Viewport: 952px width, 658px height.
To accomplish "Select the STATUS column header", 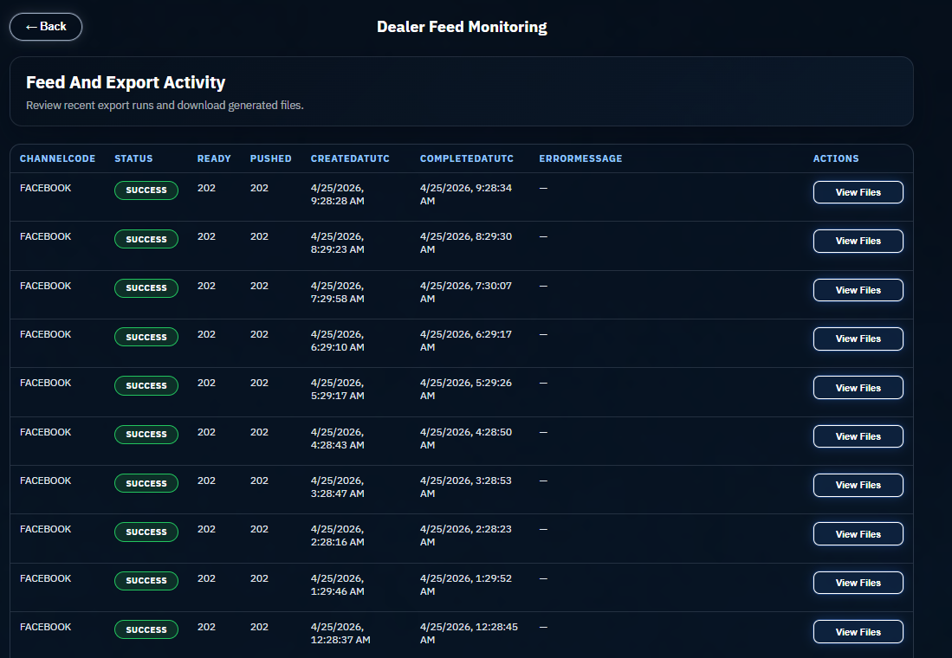I will pos(133,158).
